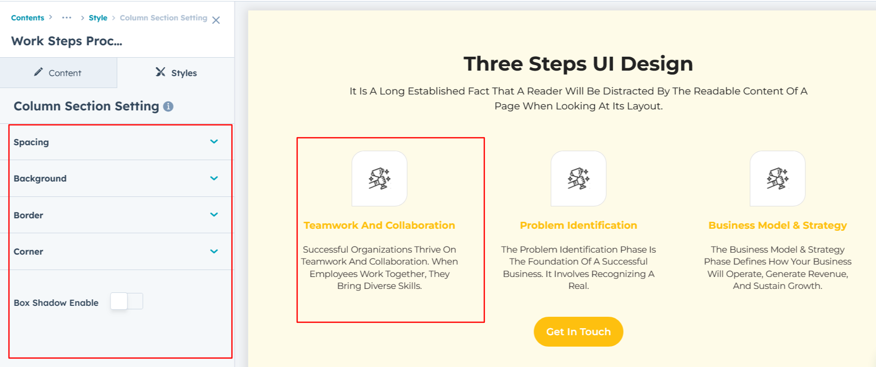Click the Problem Identification trophy icon
This screenshot has width=876, height=367.
point(578,179)
